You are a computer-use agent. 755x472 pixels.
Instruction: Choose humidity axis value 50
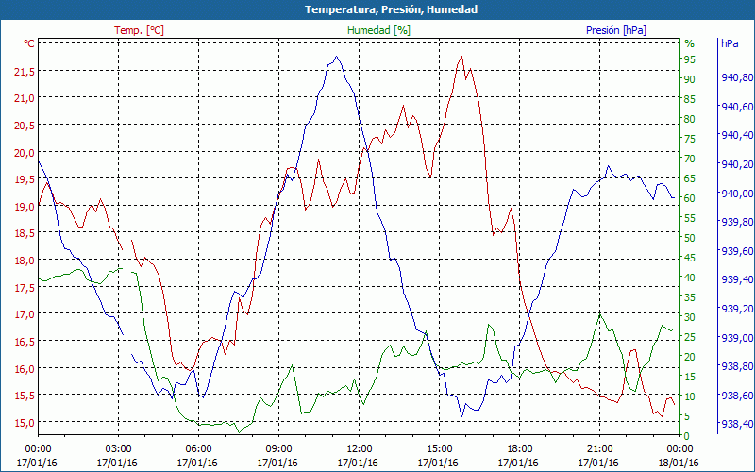(x=690, y=238)
